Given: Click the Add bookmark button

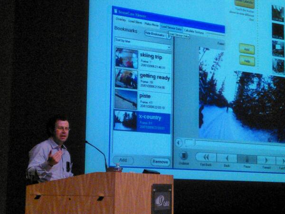Looking at the screenshot, I should (123, 160).
